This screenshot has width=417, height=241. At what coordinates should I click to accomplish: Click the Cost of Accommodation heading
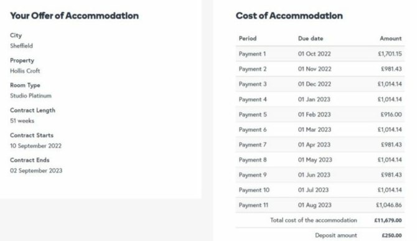click(x=289, y=16)
